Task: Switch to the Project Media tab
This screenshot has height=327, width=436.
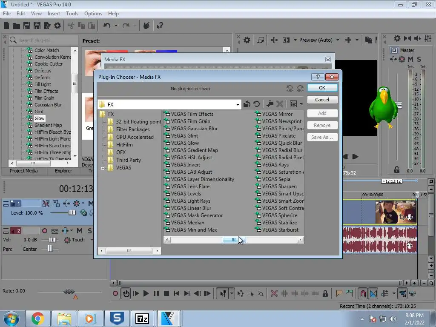Action: click(24, 171)
